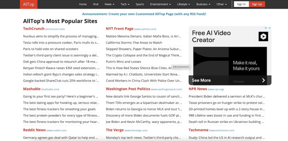Open 'The Crypto Collapse' headline
This screenshot has width=288, height=141.
tap(144, 55)
